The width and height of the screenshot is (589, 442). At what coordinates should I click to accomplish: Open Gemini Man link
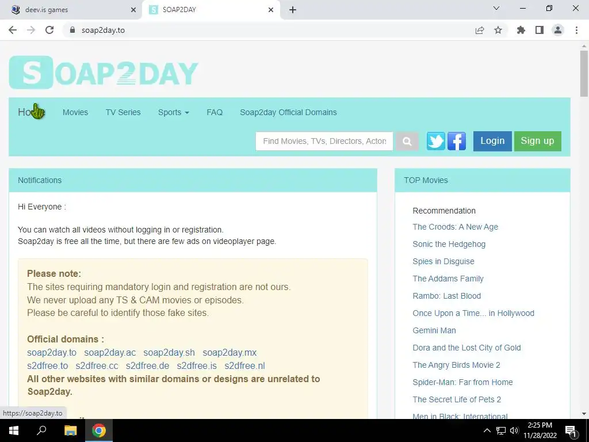pos(434,331)
